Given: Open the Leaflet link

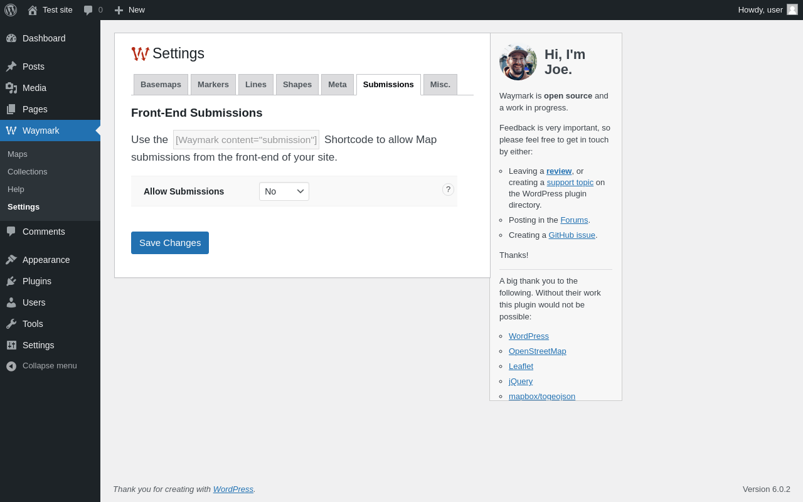Looking at the screenshot, I should (521, 366).
